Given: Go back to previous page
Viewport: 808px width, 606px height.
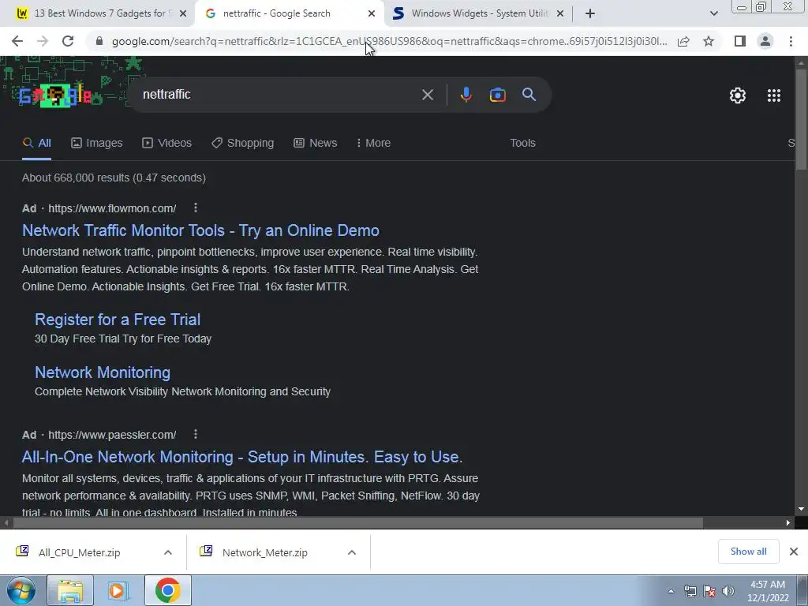Looking at the screenshot, I should pos(17,41).
